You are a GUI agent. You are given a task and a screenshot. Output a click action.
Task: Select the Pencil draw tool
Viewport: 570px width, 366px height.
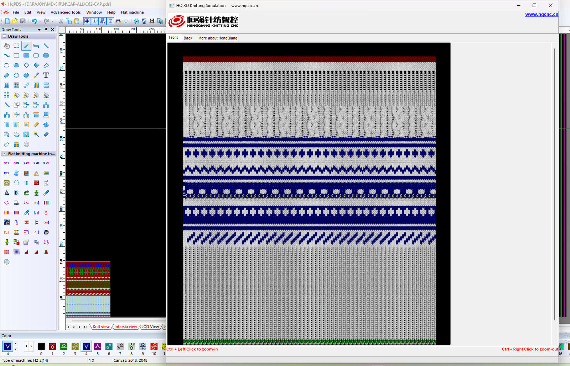(x=26, y=46)
